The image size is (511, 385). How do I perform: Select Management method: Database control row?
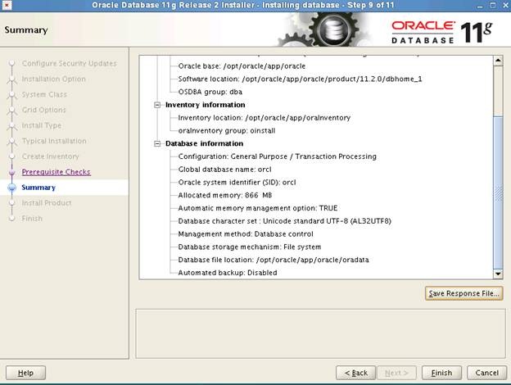pos(246,234)
